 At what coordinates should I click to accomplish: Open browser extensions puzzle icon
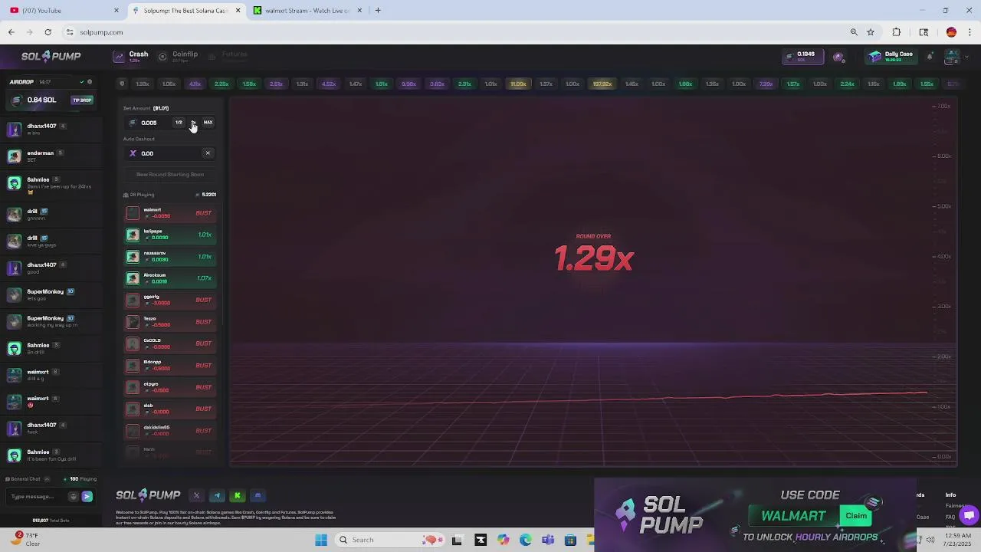click(897, 32)
